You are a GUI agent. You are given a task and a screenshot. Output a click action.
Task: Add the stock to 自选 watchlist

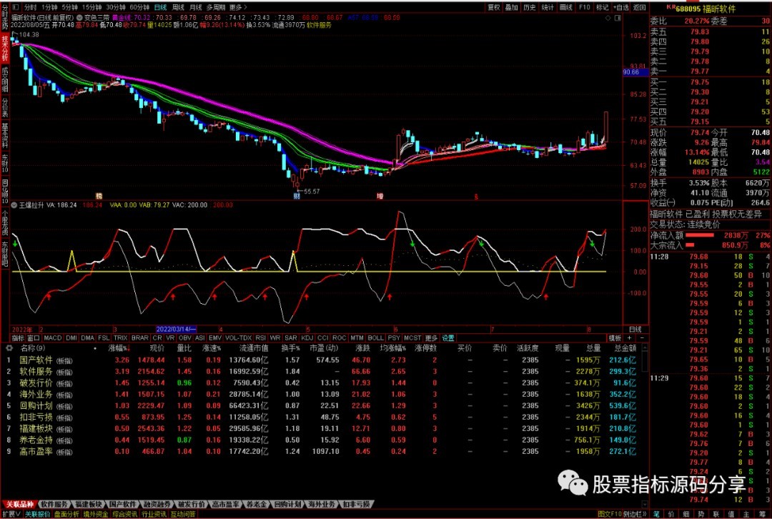coord(623,6)
